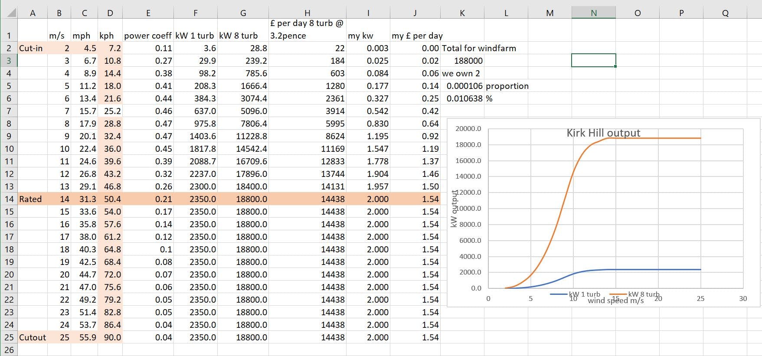Image resolution: width=762 pixels, height=356 pixels.
Task: Click the cell with value 1.195
Action: (x=368, y=136)
